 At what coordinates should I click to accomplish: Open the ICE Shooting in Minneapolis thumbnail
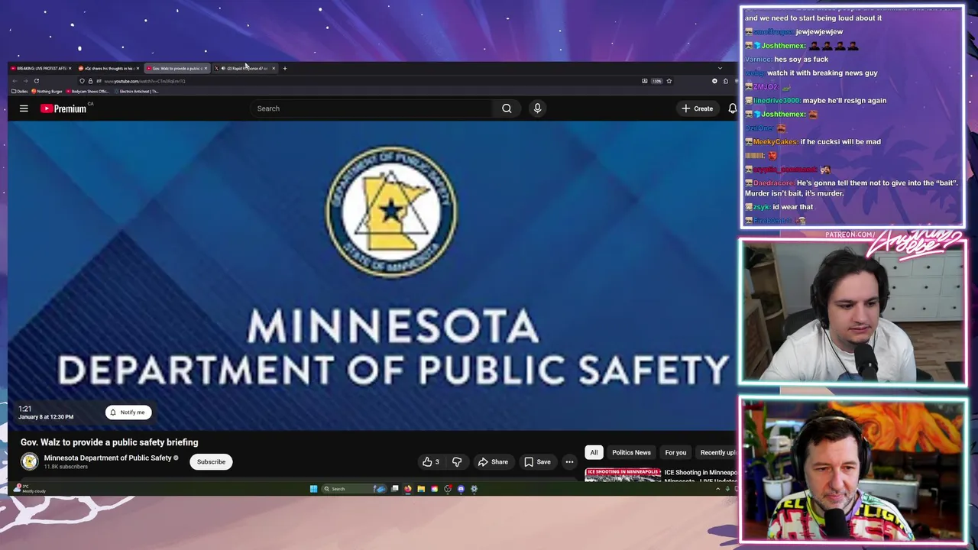[x=623, y=474]
